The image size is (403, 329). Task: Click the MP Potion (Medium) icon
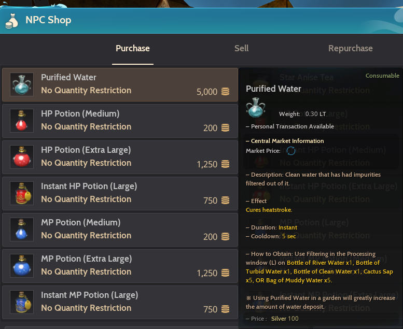pos(22,230)
